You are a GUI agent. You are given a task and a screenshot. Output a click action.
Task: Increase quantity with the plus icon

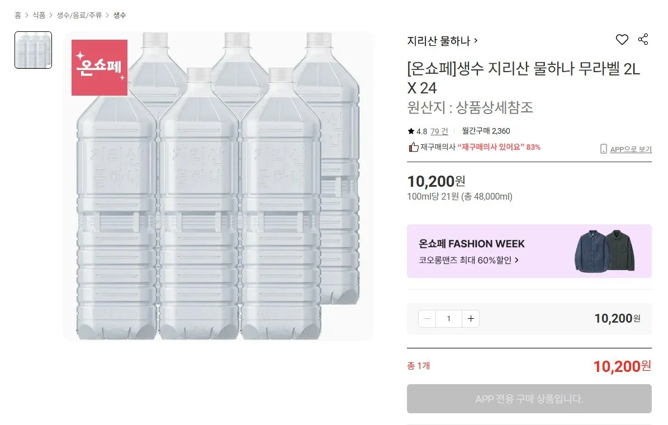coord(471,318)
